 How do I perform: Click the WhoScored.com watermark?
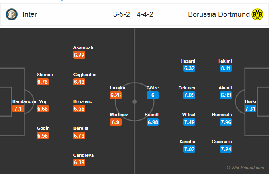tap(245, 168)
